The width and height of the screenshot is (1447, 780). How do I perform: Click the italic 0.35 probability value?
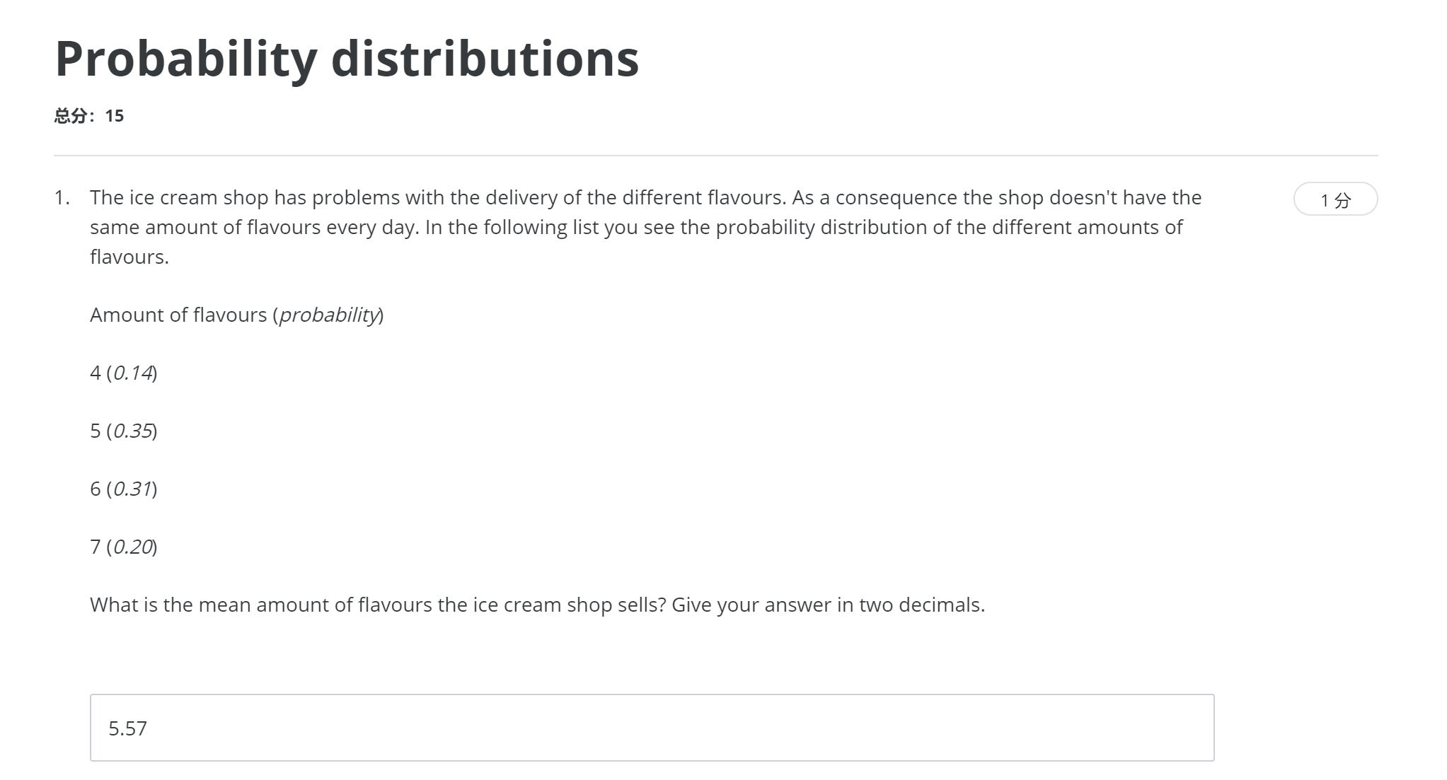tap(133, 431)
